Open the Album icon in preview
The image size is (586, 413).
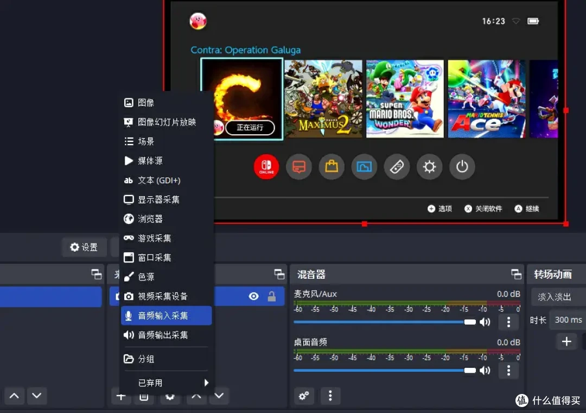[x=364, y=167]
